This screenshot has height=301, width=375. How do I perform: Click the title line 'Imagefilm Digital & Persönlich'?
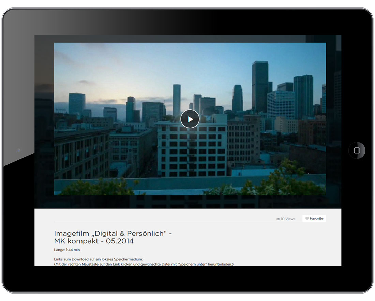point(113,234)
